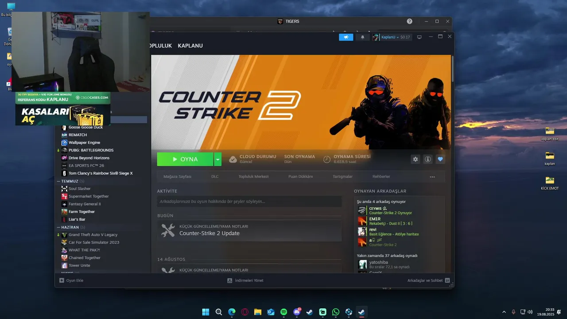This screenshot has height=319, width=567.
Task: Toggle Counter-Strike 2 favorite heart
Action: tap(440, 159)
